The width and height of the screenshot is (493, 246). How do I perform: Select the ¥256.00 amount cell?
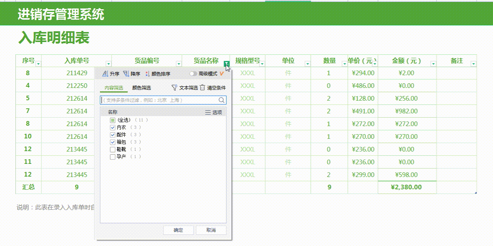(x=407, y=98)
